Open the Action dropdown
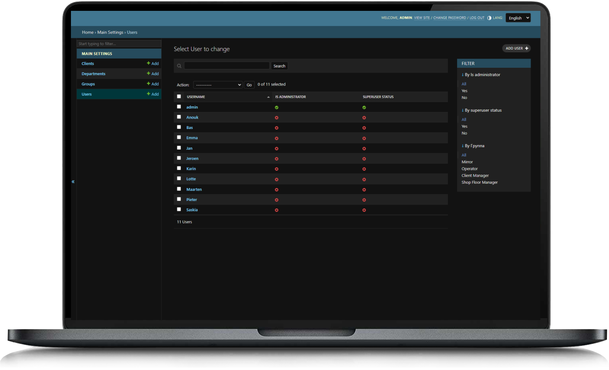Image resolution: width=609 pixels, height=370 pixels. coord(218,85)
